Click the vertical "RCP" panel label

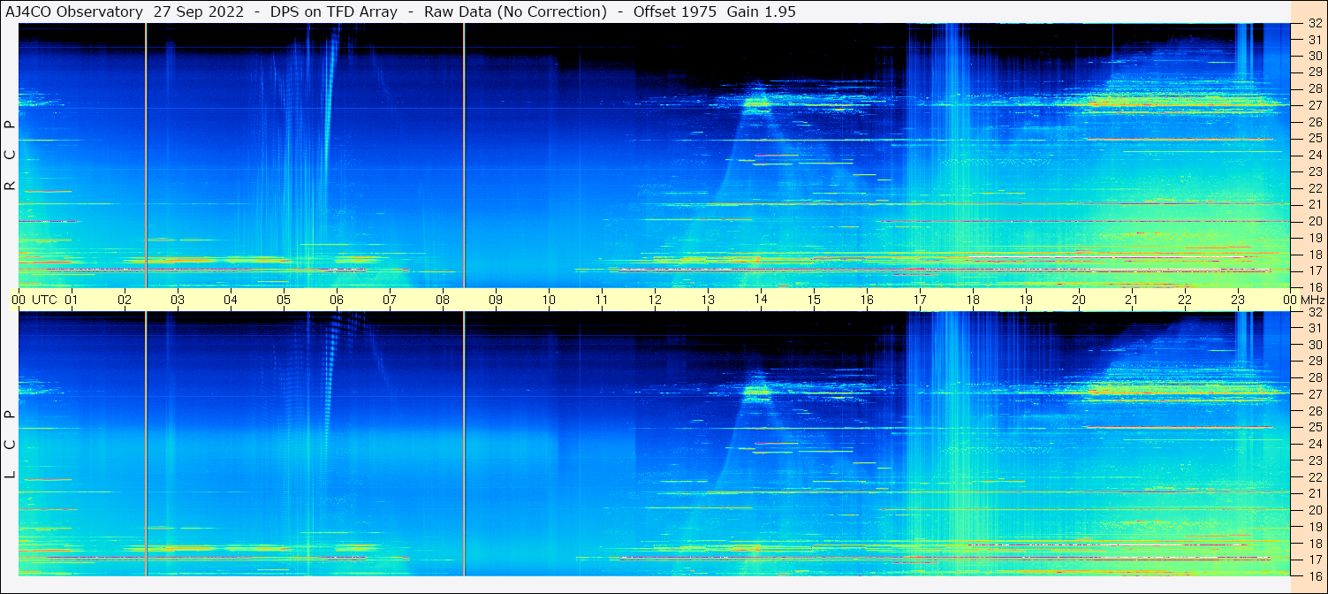click(10, 156)
